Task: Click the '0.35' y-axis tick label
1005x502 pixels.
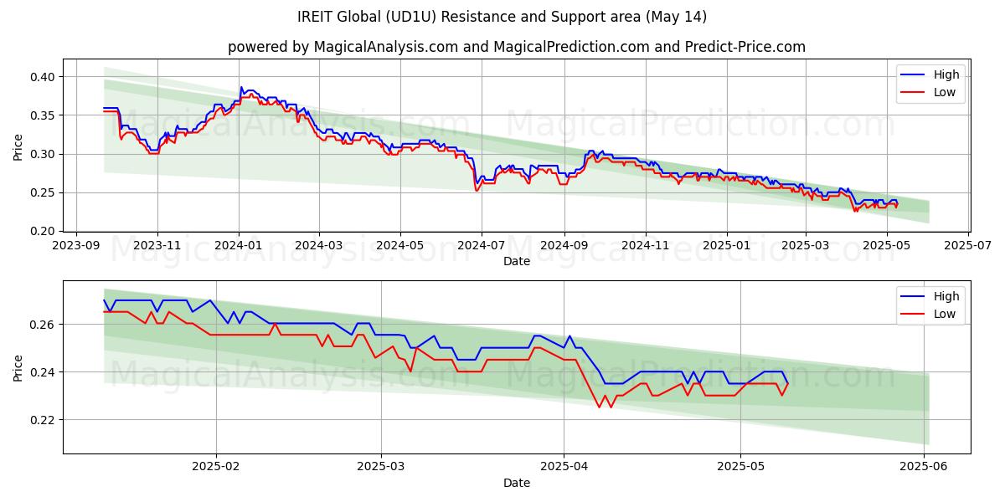Action: tap(43, 115)
